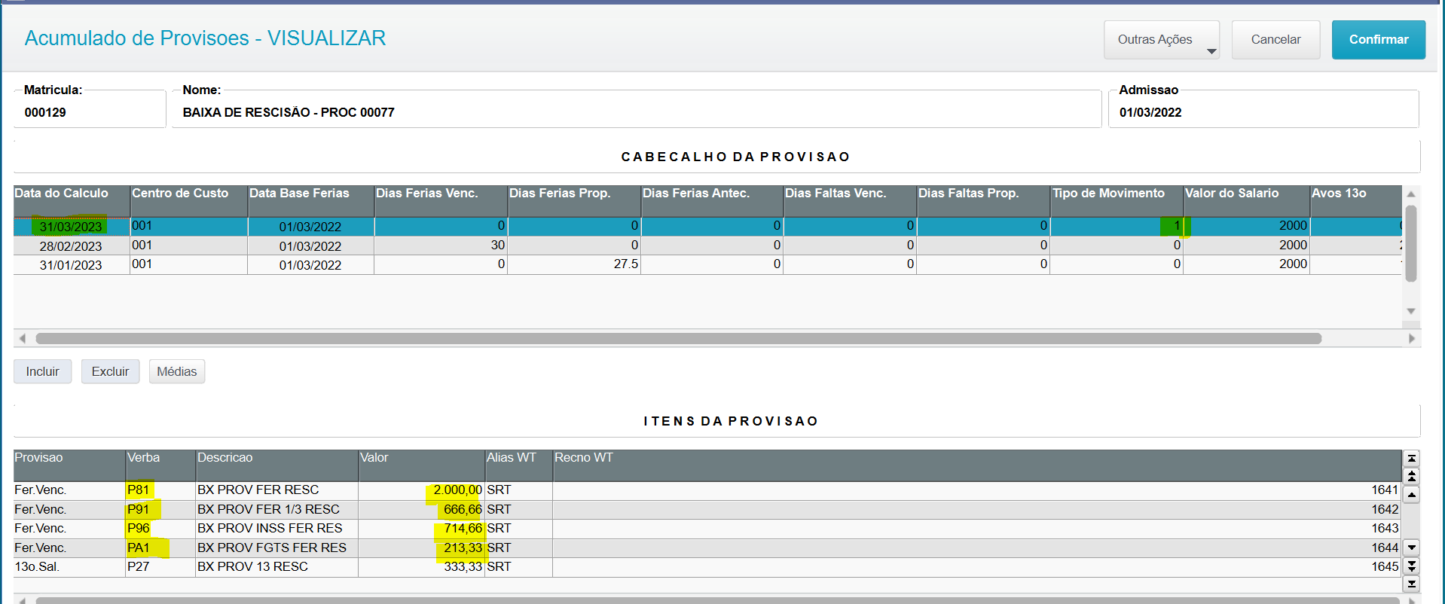Click the 13o.Sal. provisao cell
Viewport: 1445px width, 604px height.
pyautogui.click(x=69, y=567)
